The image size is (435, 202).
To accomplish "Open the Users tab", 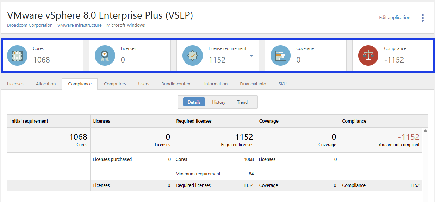I will tap(144, 84).
